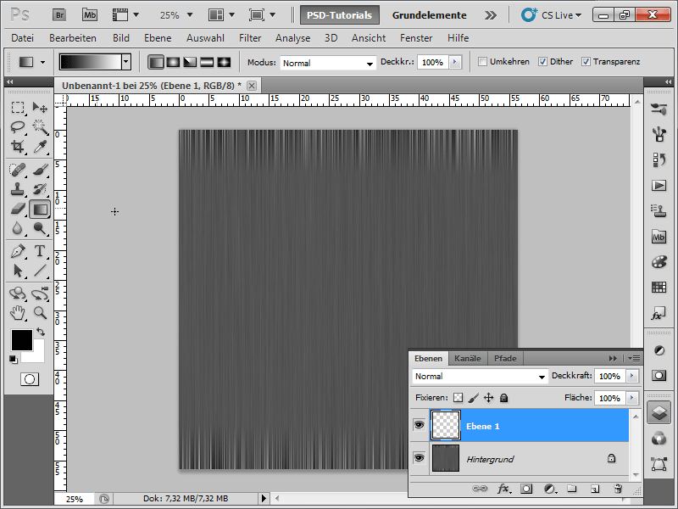Select the History Brush tool

pos(40,189)
